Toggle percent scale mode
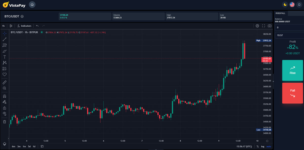The image size is (304, 150). 258,146
